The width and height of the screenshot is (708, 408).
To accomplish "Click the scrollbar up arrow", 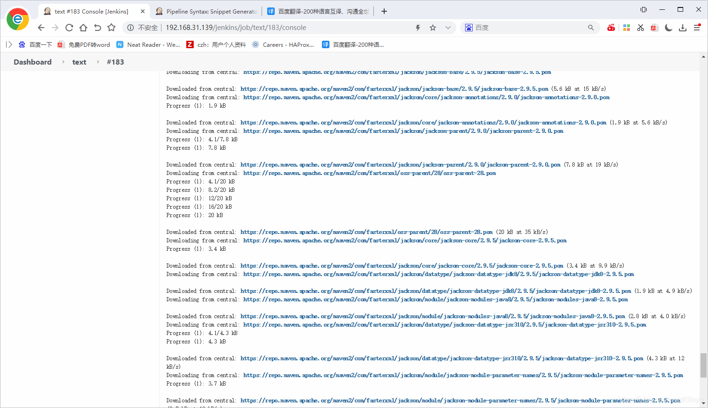I will pyautogui.click(x=703, y=57).
